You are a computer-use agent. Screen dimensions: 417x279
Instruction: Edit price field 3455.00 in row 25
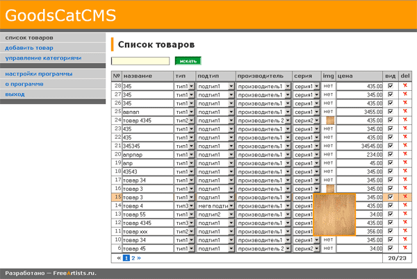(x=360, y=112)
